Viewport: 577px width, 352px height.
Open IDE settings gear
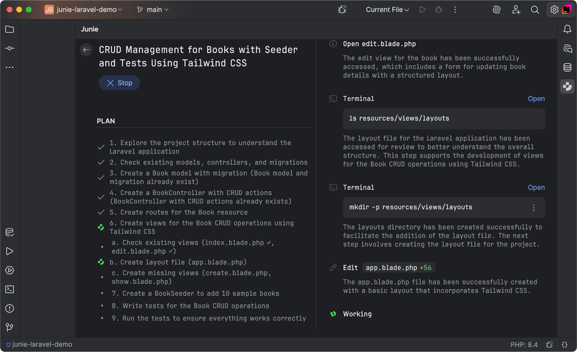click(x=554, y=10)
